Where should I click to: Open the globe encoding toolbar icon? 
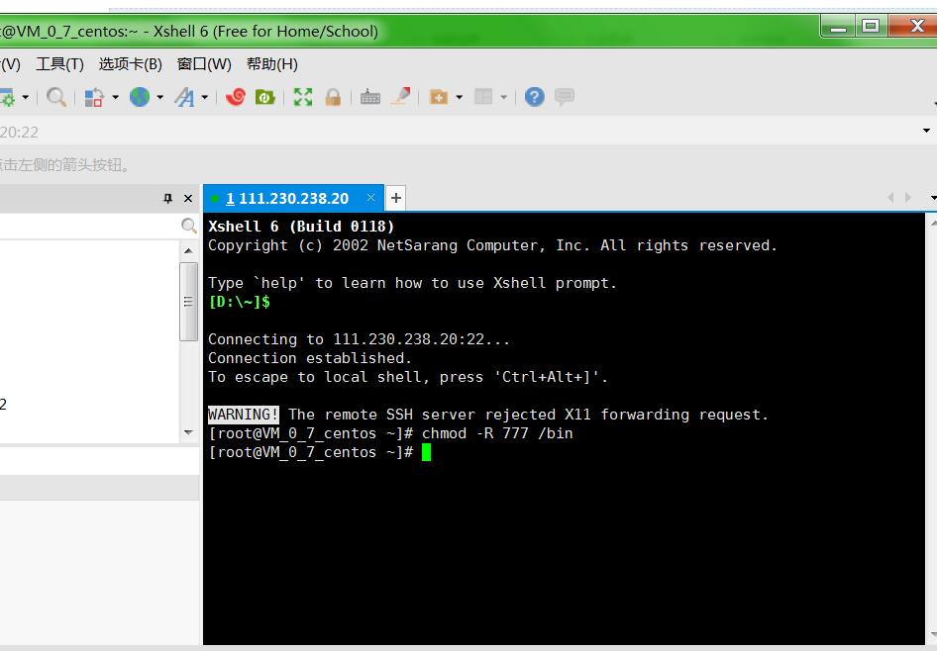point(140,97)
